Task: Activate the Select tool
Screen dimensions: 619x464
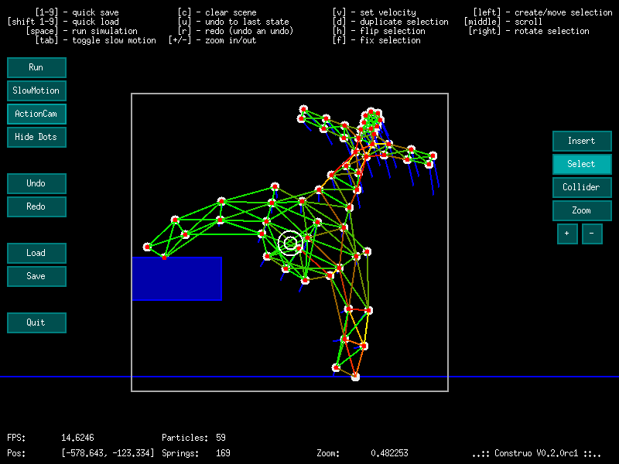Action: (x=581, y=164)
